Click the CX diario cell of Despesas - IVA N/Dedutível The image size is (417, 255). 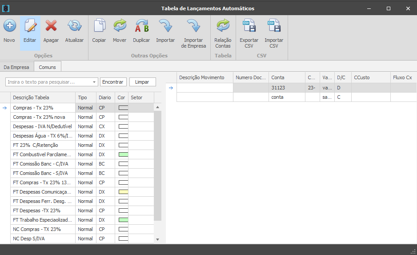pyautogui.click(x=105, y=126)
